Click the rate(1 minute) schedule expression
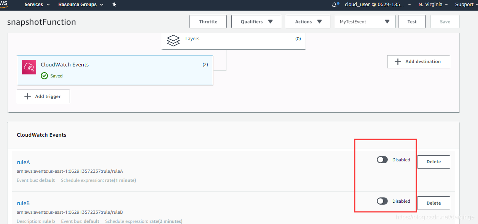Viewport: 478px width, 224px height. (120, 180)
